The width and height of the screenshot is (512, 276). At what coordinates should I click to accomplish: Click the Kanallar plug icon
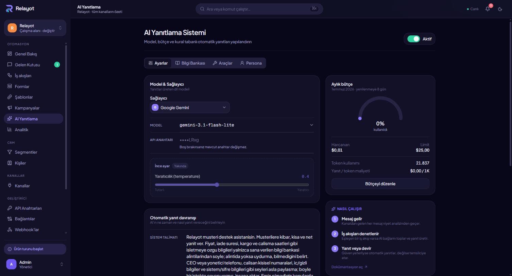tap(10, 186)
